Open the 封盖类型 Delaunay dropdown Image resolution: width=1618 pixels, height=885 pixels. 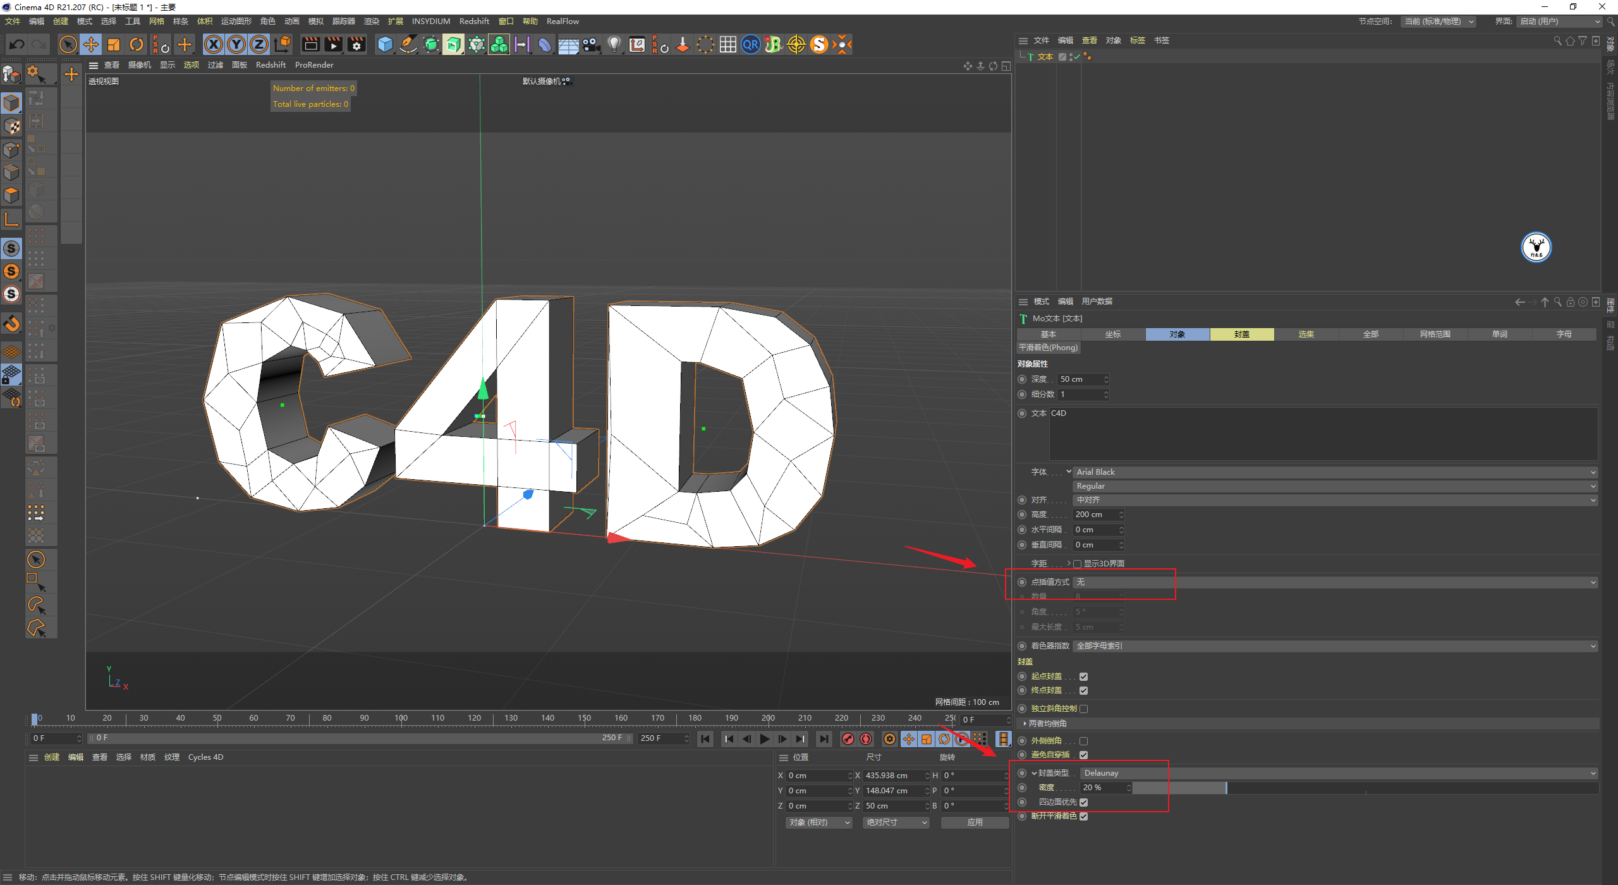click(x=1337, y=773)
